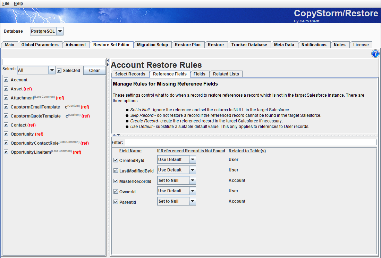Switch to the Notes tab
This screenshot has height=258, width=381.
point(340,45)
